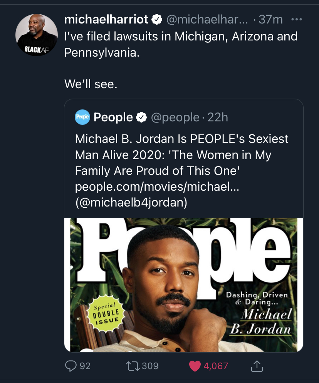Click the People logo avatar in quoted tweet

click(x=82, y=117)
